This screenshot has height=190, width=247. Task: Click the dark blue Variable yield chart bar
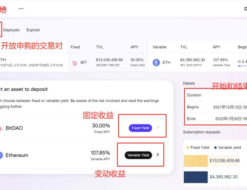tap(196, 177)
